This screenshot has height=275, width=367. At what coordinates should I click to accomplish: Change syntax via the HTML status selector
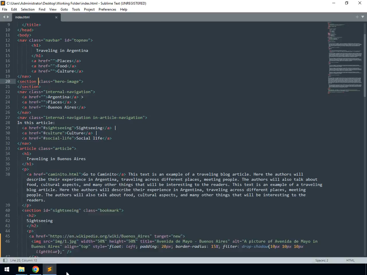click(350, 260)
